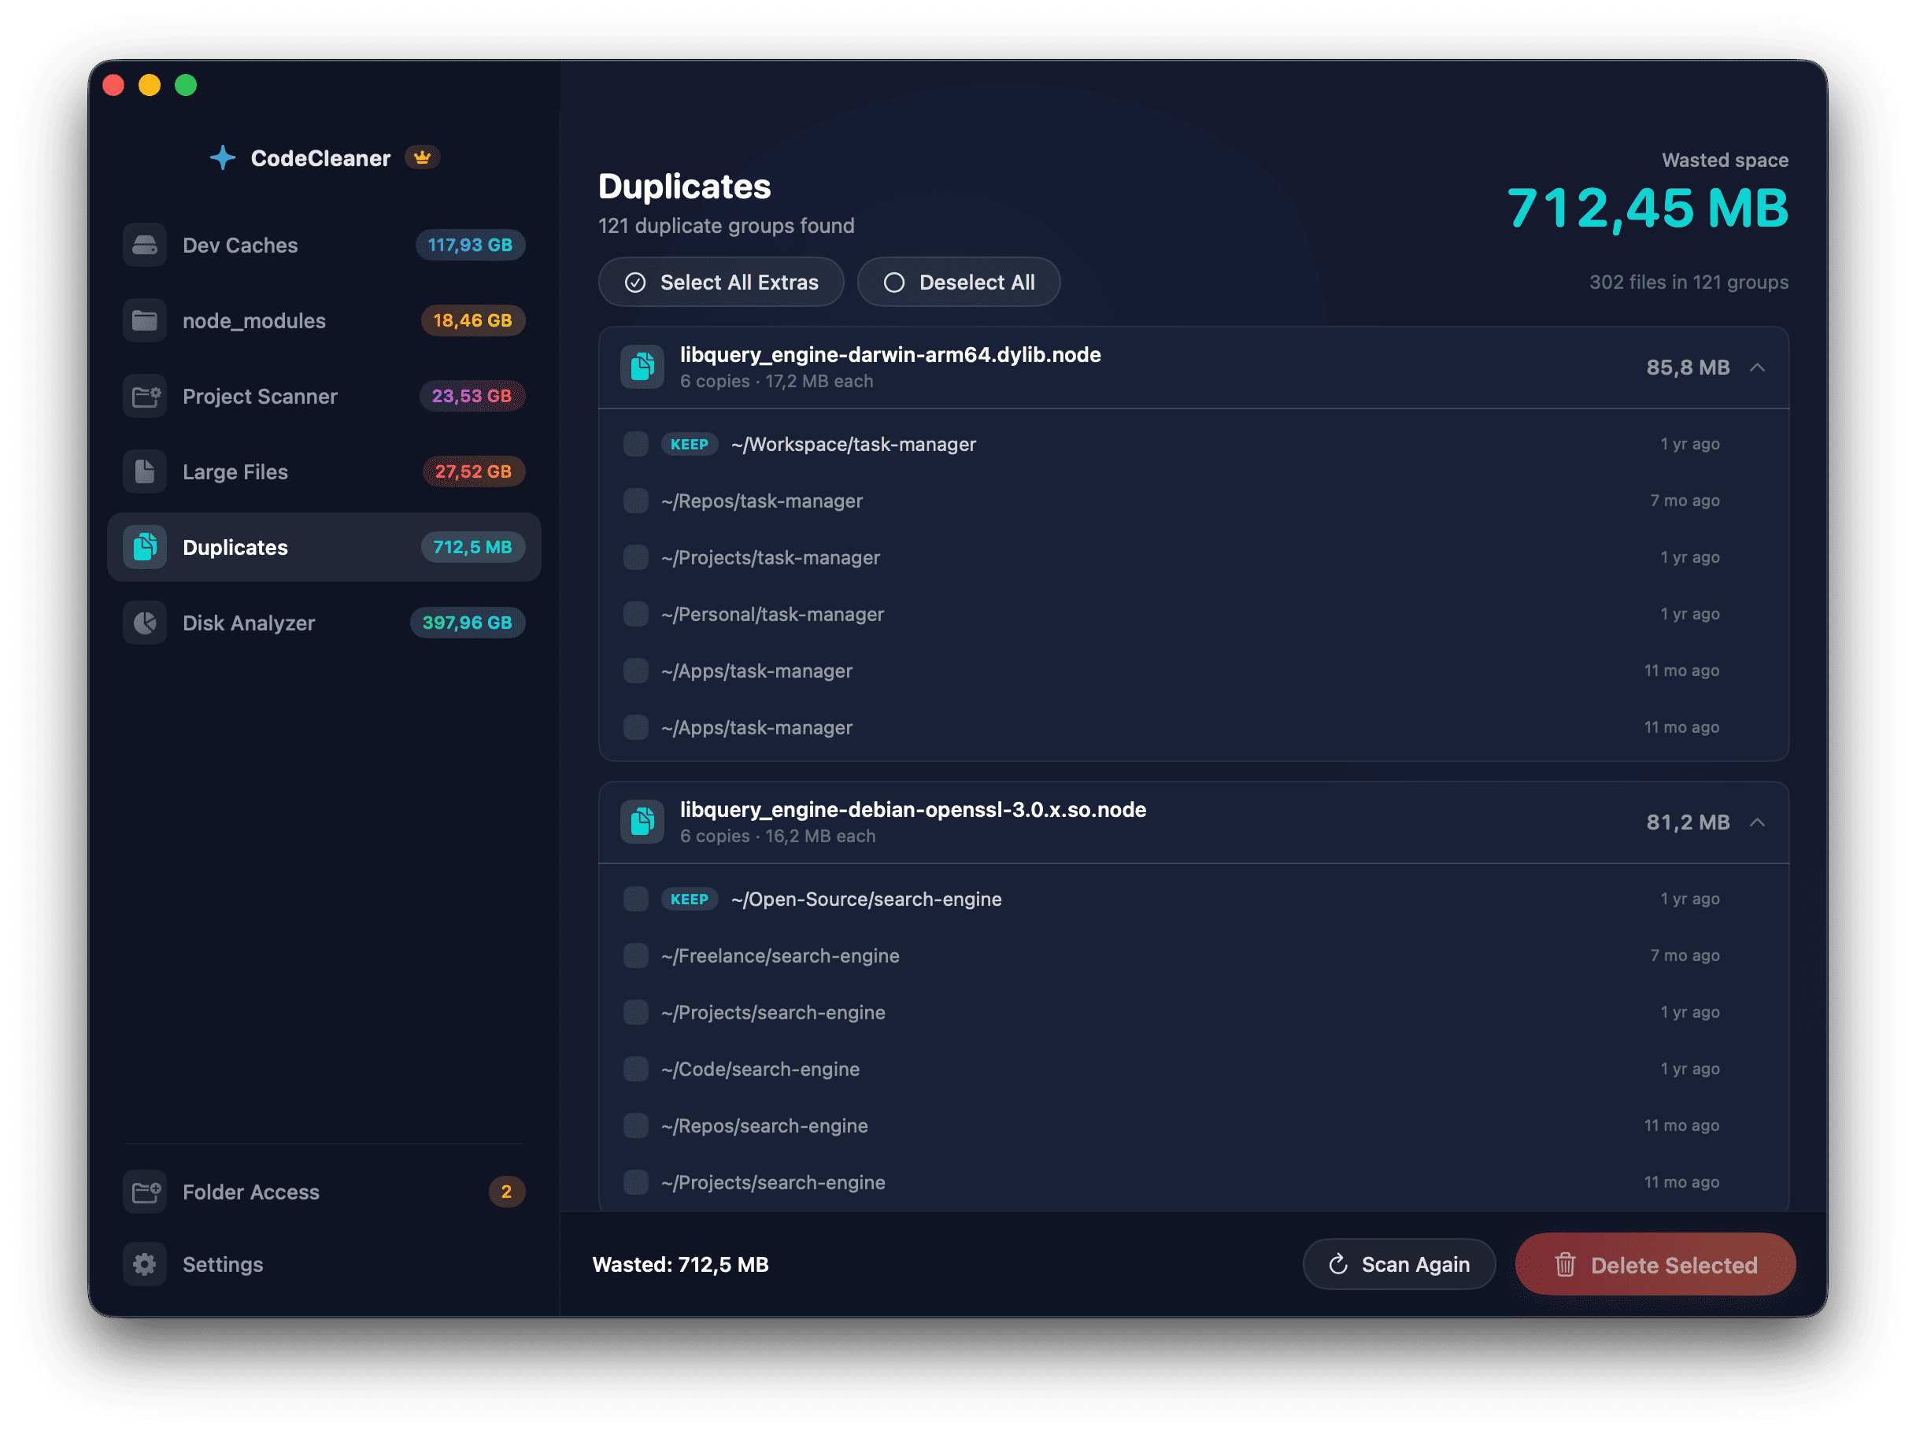The width and height of the screenshot is (1916, 1434).
Task: Check the ~/Repos/task-manager checkbox
Action: (x=635, y=501)
